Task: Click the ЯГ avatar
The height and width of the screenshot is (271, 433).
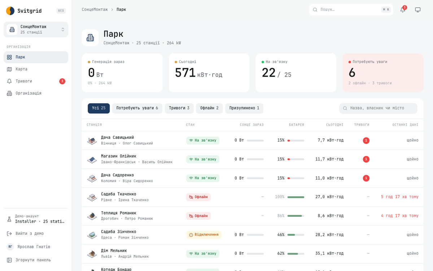Action: point(10,247)
